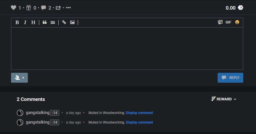Insert a hyperlink in the comment
256x134 pixels.
pyautogui.click(x=64, y=22)
